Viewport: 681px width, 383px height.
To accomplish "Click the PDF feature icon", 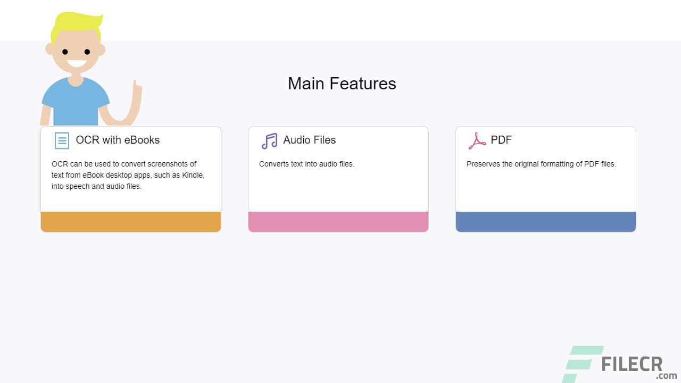I will [476, 140].
